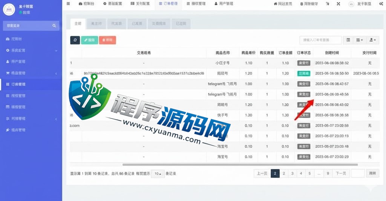This screenshot has height=201, width=386.
Task: Click the green edit button with pencil icon
Action: 89,40
